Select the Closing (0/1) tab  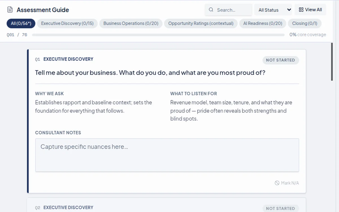pyautogui.click(x=305, y=23)
